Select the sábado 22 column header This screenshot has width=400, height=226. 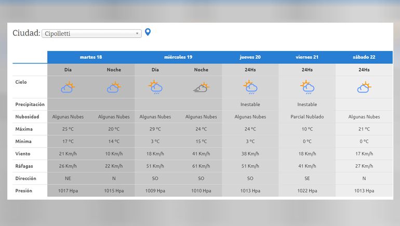pos(364,57)
